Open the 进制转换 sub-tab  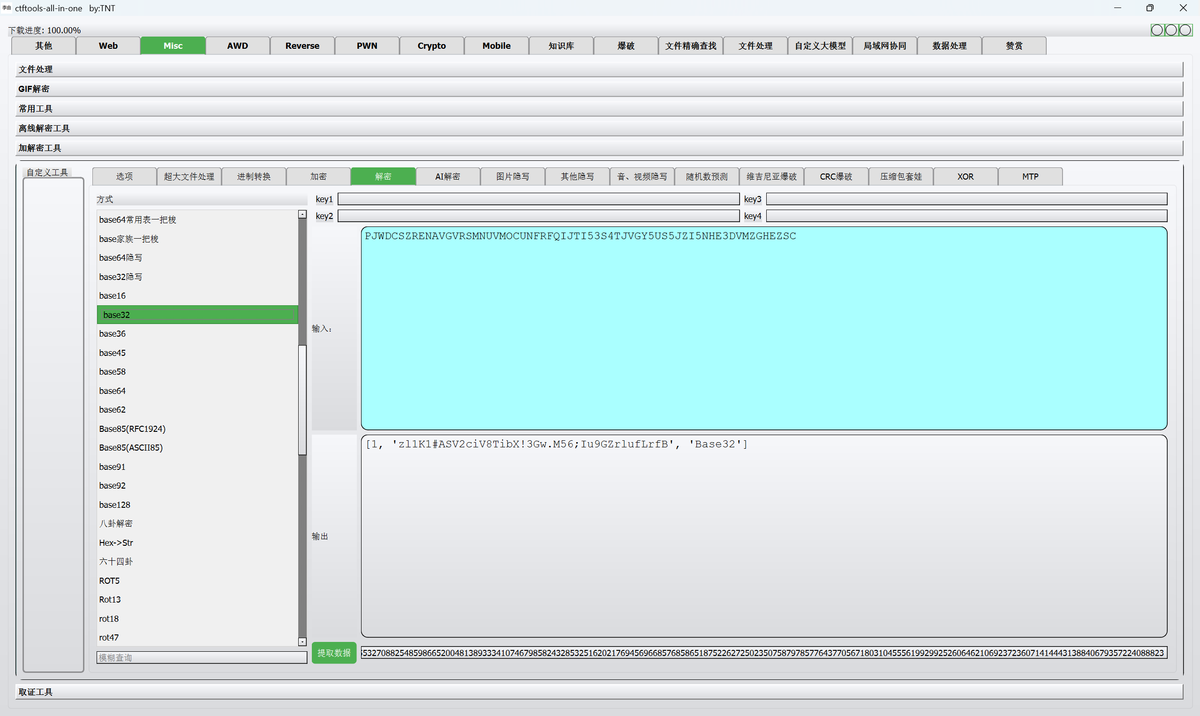click(x=253, y=177)
